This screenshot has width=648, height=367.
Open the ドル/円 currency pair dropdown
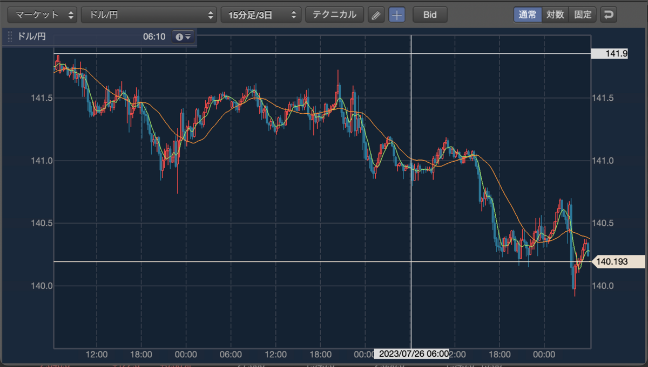(x=149, y=15)
